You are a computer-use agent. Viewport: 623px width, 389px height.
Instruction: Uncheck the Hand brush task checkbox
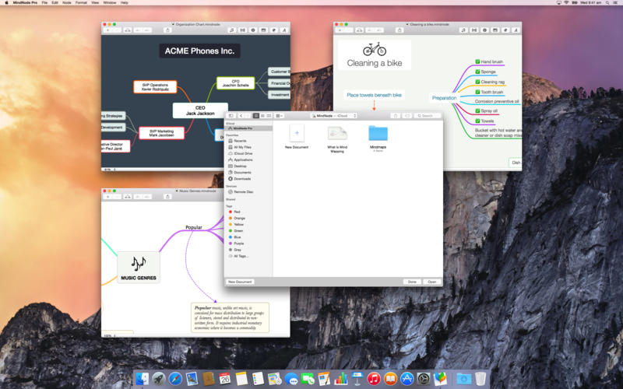pos(477,61)
